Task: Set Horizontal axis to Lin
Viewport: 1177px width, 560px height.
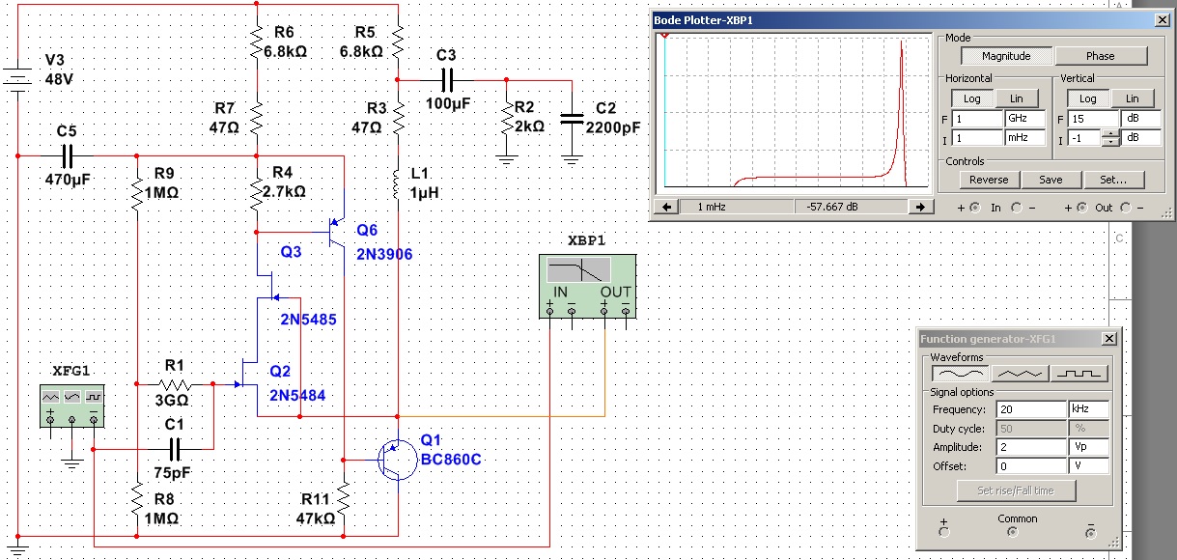Action: click(x=1016, y=98)
